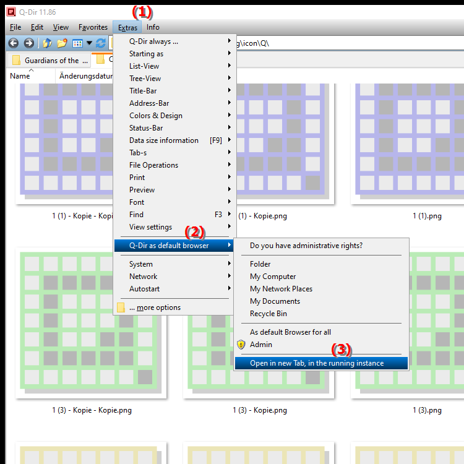Viewport: 464px width, 464px height.
Task: Click Do you have administrative rights?
Action: click(x=321, y=246)
